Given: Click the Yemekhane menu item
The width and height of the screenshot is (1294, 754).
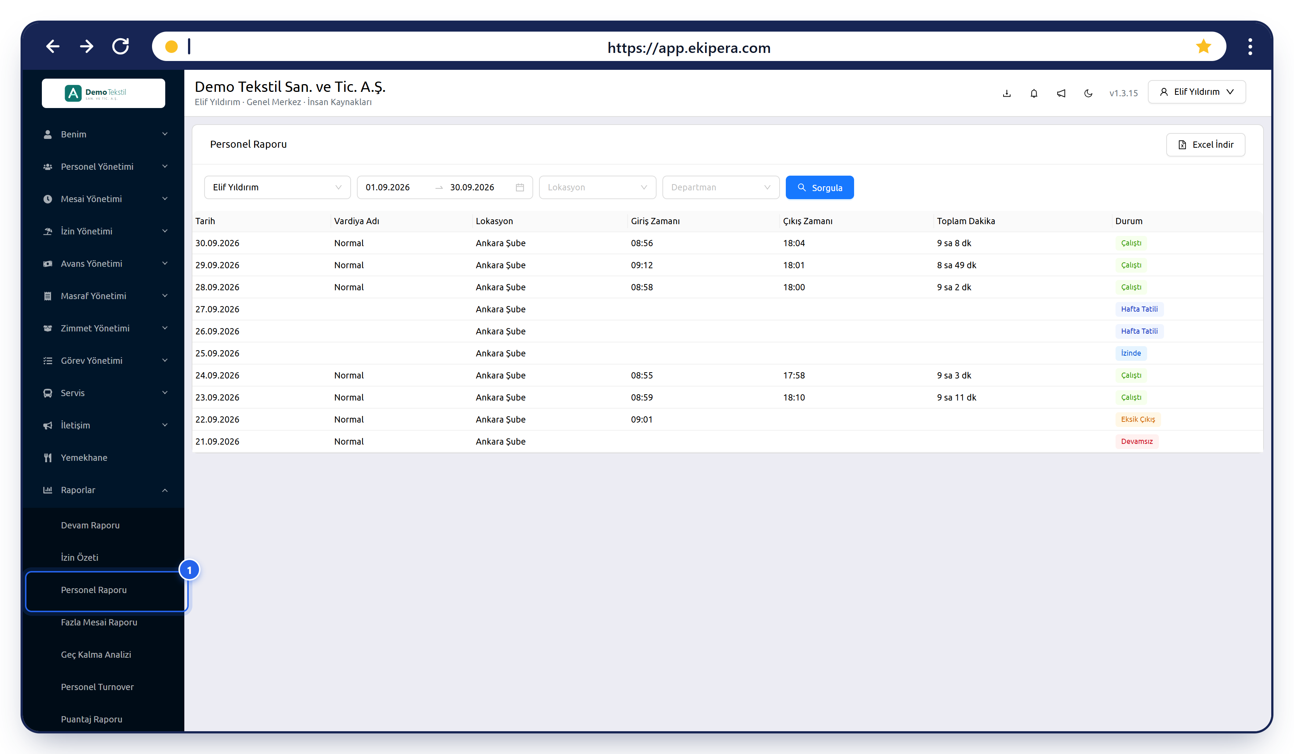Looking at the screenshot, I should tap(103, 457).
